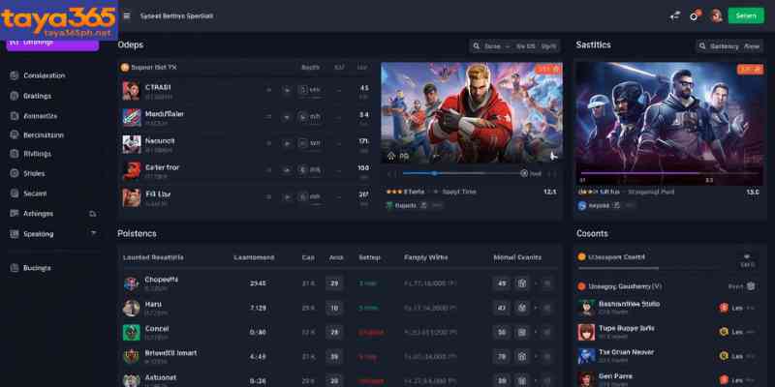
Task: Click the home icon on center video
Action: click(x=391, y=156)
